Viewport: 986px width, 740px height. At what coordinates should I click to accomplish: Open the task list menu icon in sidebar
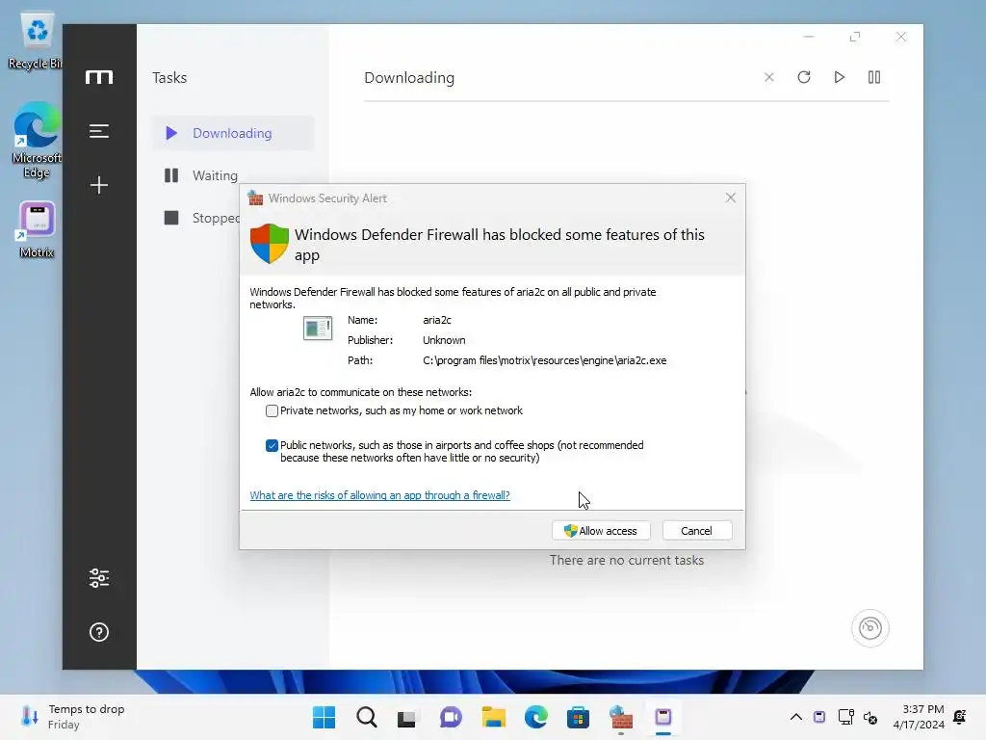tap(99, 131)
